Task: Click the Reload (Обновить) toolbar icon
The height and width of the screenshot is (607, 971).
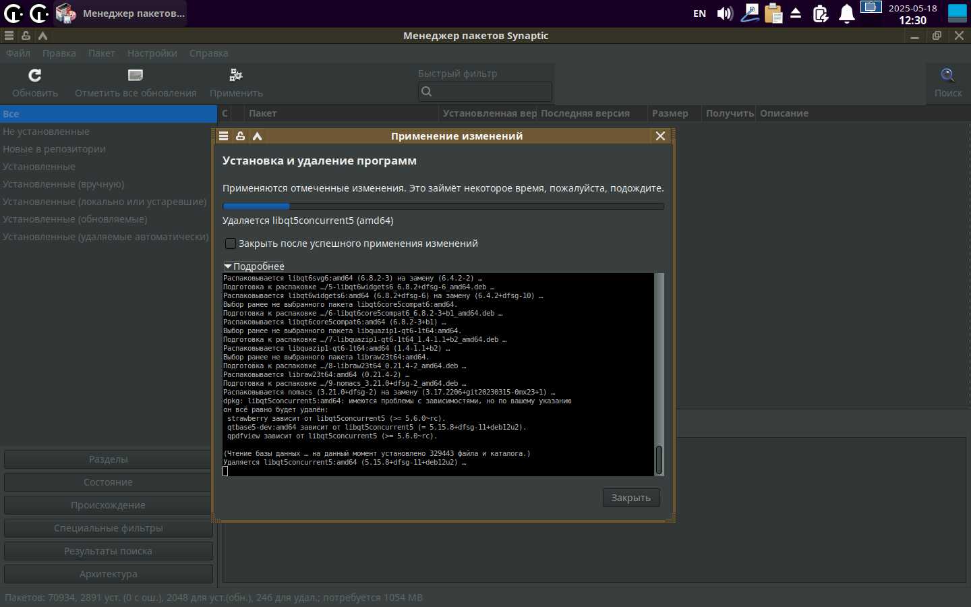Action: point(35,75)
